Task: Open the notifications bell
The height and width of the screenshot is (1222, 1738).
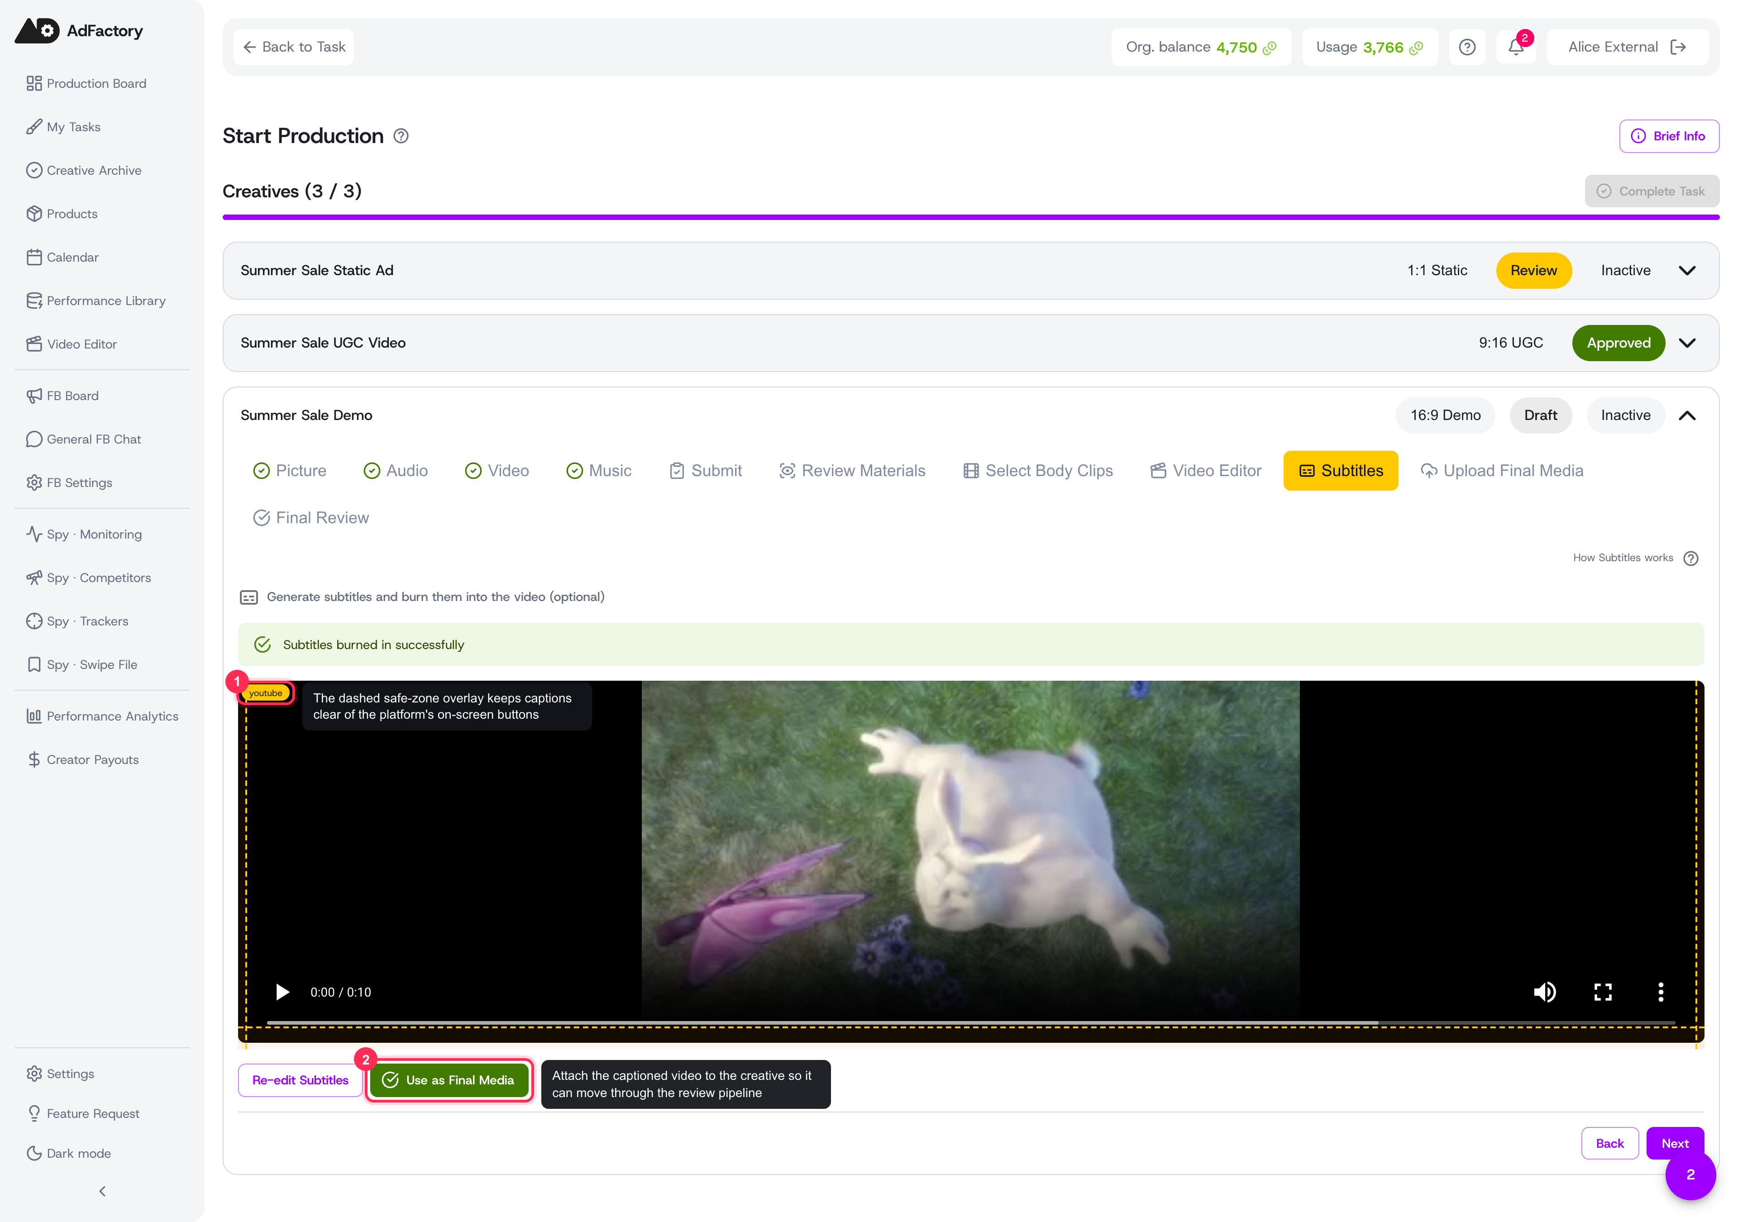Action: (x=1515, y=47)
